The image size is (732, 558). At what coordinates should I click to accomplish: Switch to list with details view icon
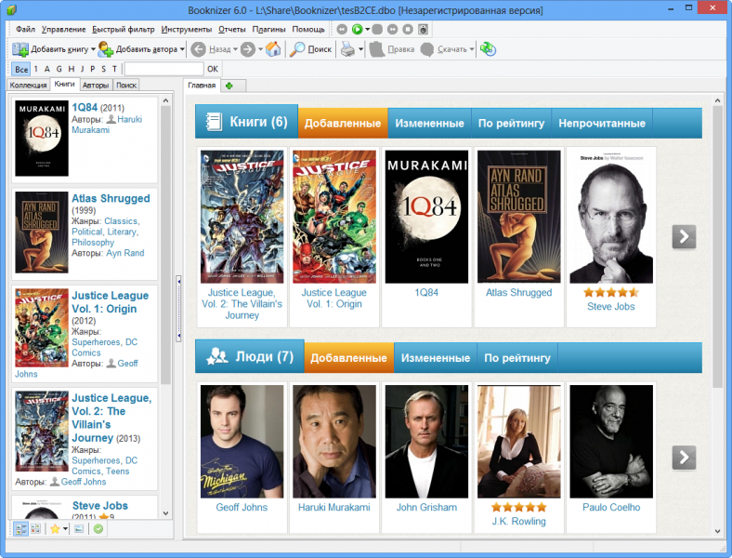tap(21, 529)
